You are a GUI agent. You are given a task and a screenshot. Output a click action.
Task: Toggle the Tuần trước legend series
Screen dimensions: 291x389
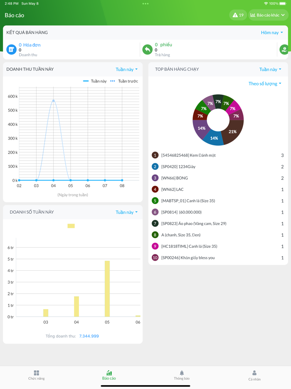coord(124,81)
